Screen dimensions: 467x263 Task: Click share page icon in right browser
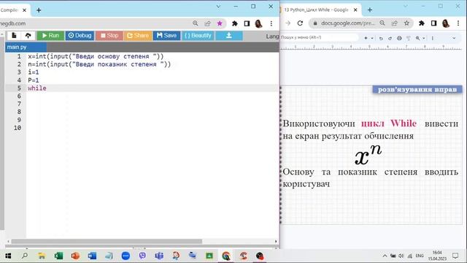pyautogui.click(x=394, y=23)
